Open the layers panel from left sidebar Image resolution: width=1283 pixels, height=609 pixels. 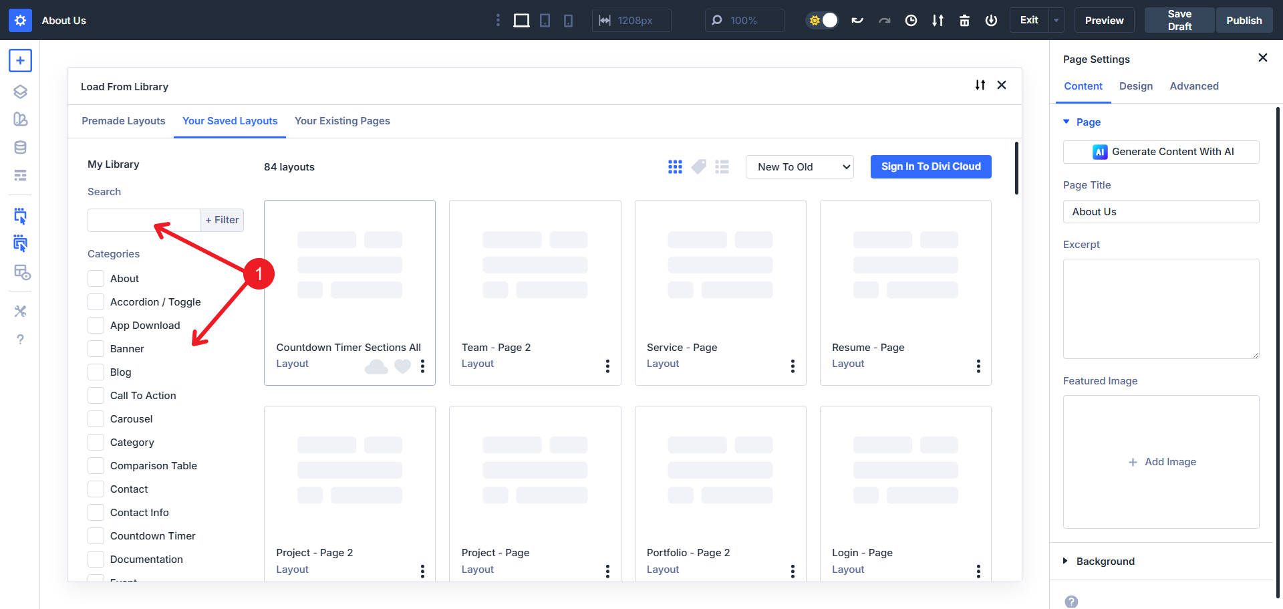[x=20, y=92]
